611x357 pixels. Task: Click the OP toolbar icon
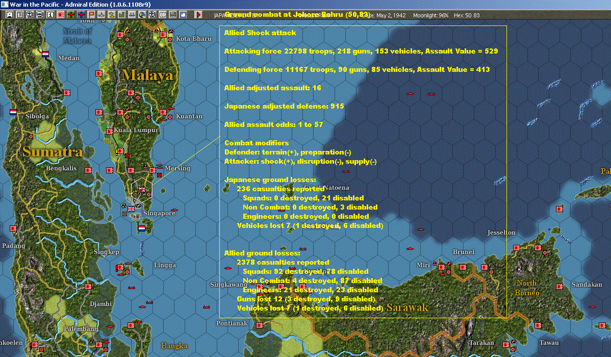[x=163, y=15]
